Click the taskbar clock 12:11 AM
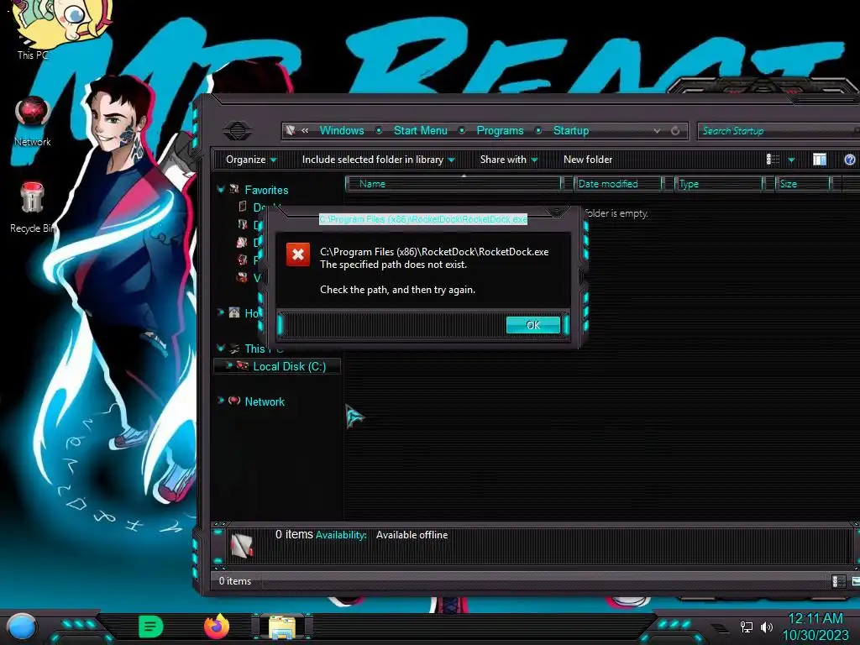 click(x=815, y=619)
